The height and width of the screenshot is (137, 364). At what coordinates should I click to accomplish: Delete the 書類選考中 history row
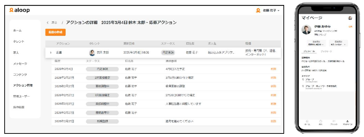pos(273,113)
